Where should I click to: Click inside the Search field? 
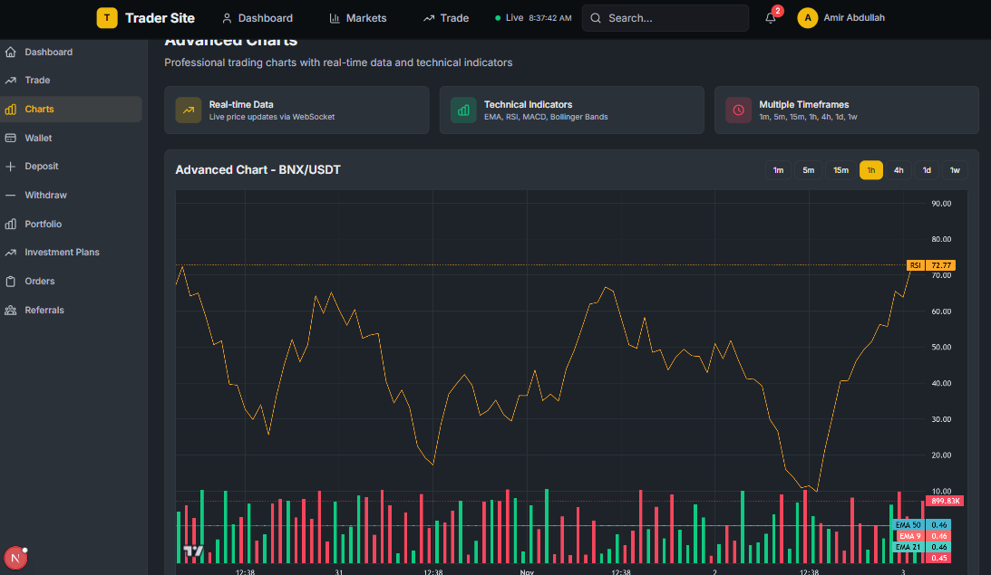(665, 17)
